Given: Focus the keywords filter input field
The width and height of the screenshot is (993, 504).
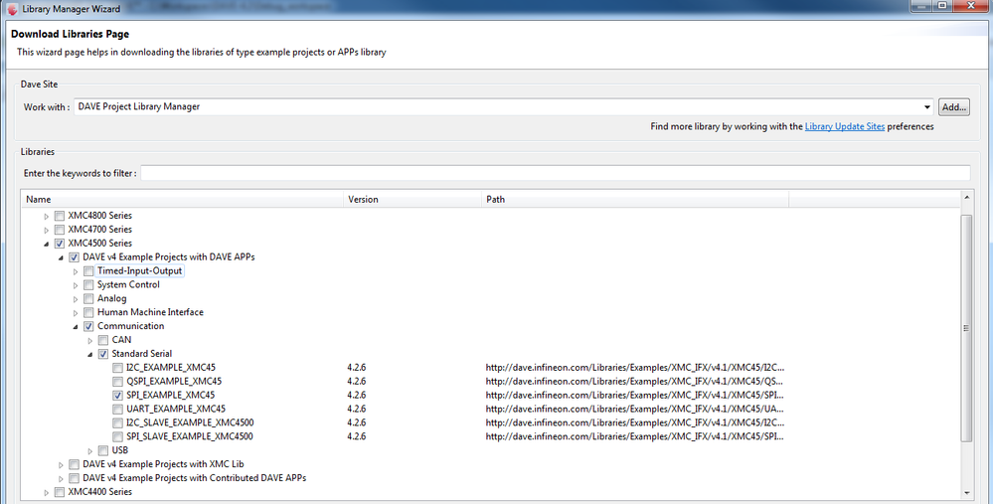Looking at the screenshot, I should click(556, 173).
